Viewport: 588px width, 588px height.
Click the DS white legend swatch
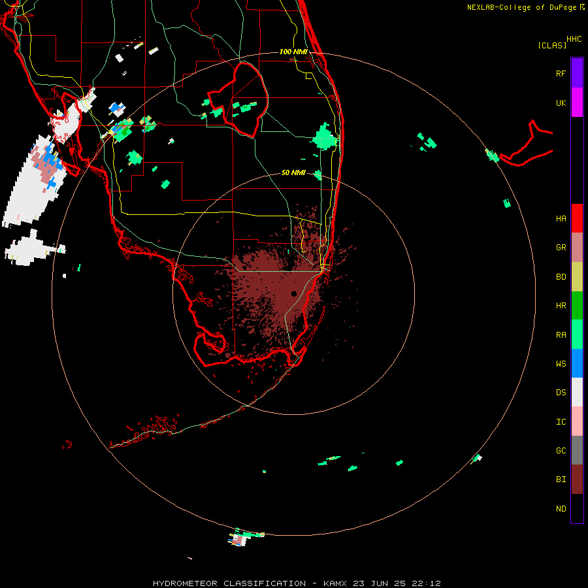577,392
